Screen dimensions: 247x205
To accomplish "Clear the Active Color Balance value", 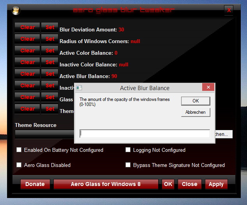I will coord(27,50).
